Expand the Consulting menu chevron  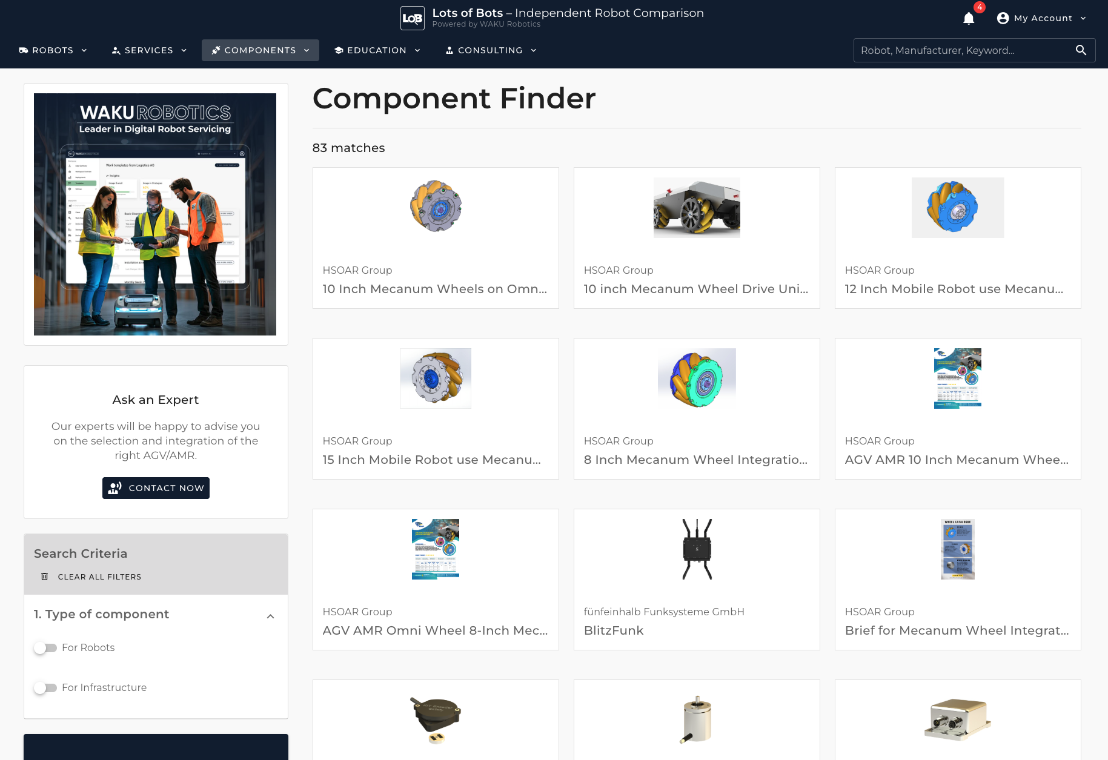534,50
